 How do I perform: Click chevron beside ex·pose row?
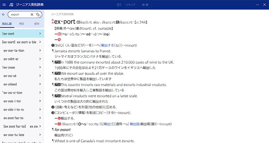[x=40, y=67]
